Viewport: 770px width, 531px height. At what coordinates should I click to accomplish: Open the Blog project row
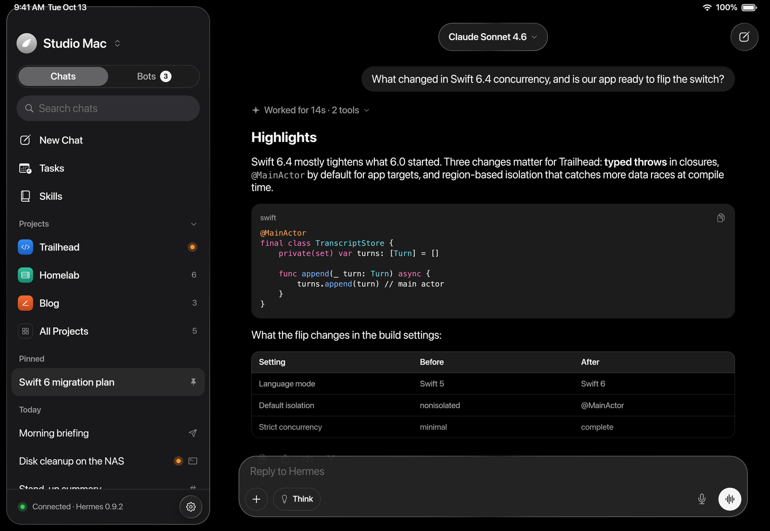pyautogui.click(x=108, y=303)
